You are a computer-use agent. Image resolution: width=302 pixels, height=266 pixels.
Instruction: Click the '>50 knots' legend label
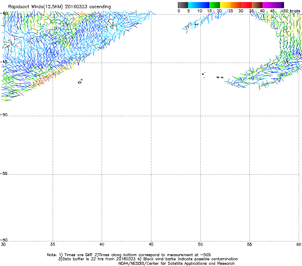click(x=290, y=11)
